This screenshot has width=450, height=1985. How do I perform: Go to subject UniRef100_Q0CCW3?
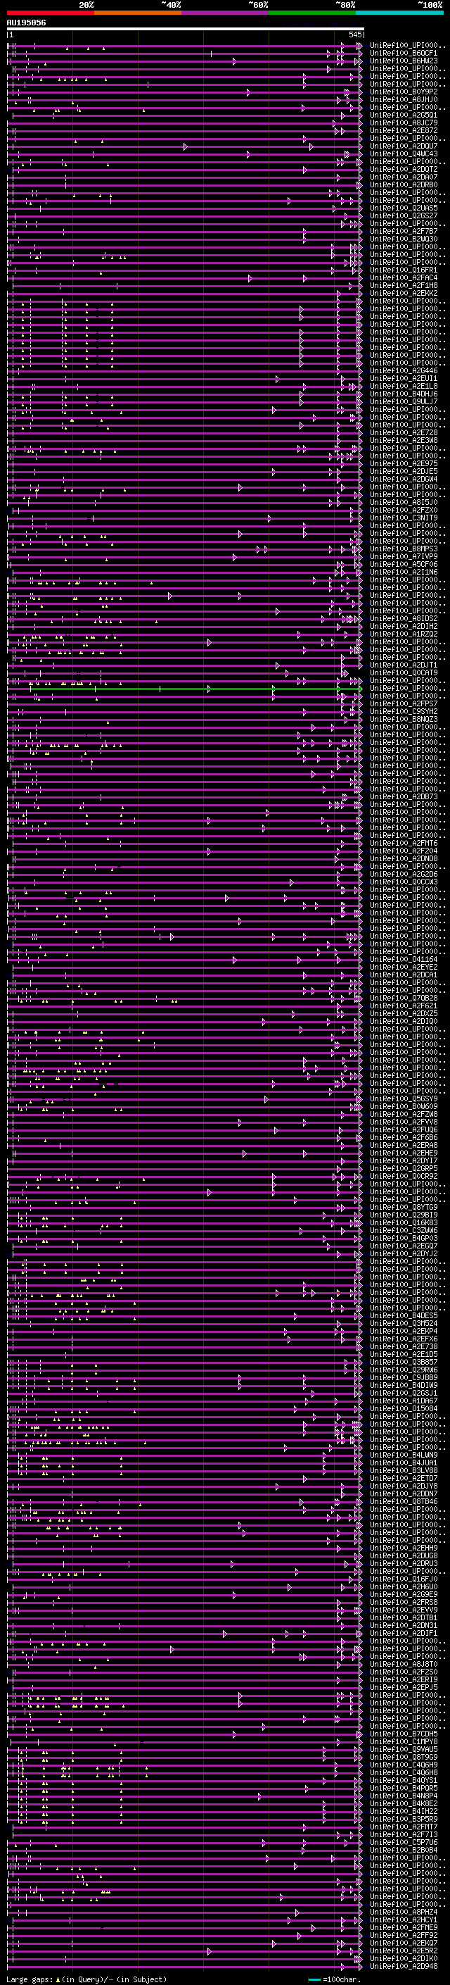(404, 882)
